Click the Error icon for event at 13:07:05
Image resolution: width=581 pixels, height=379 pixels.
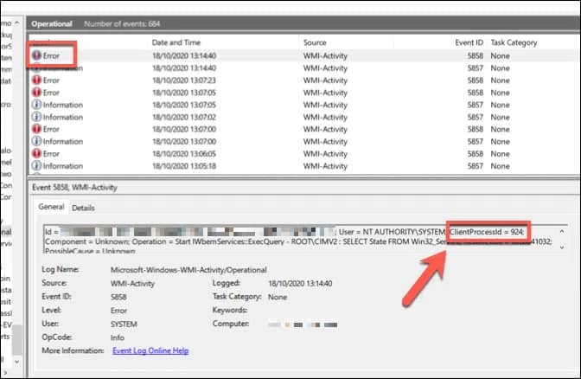point(36,93)
